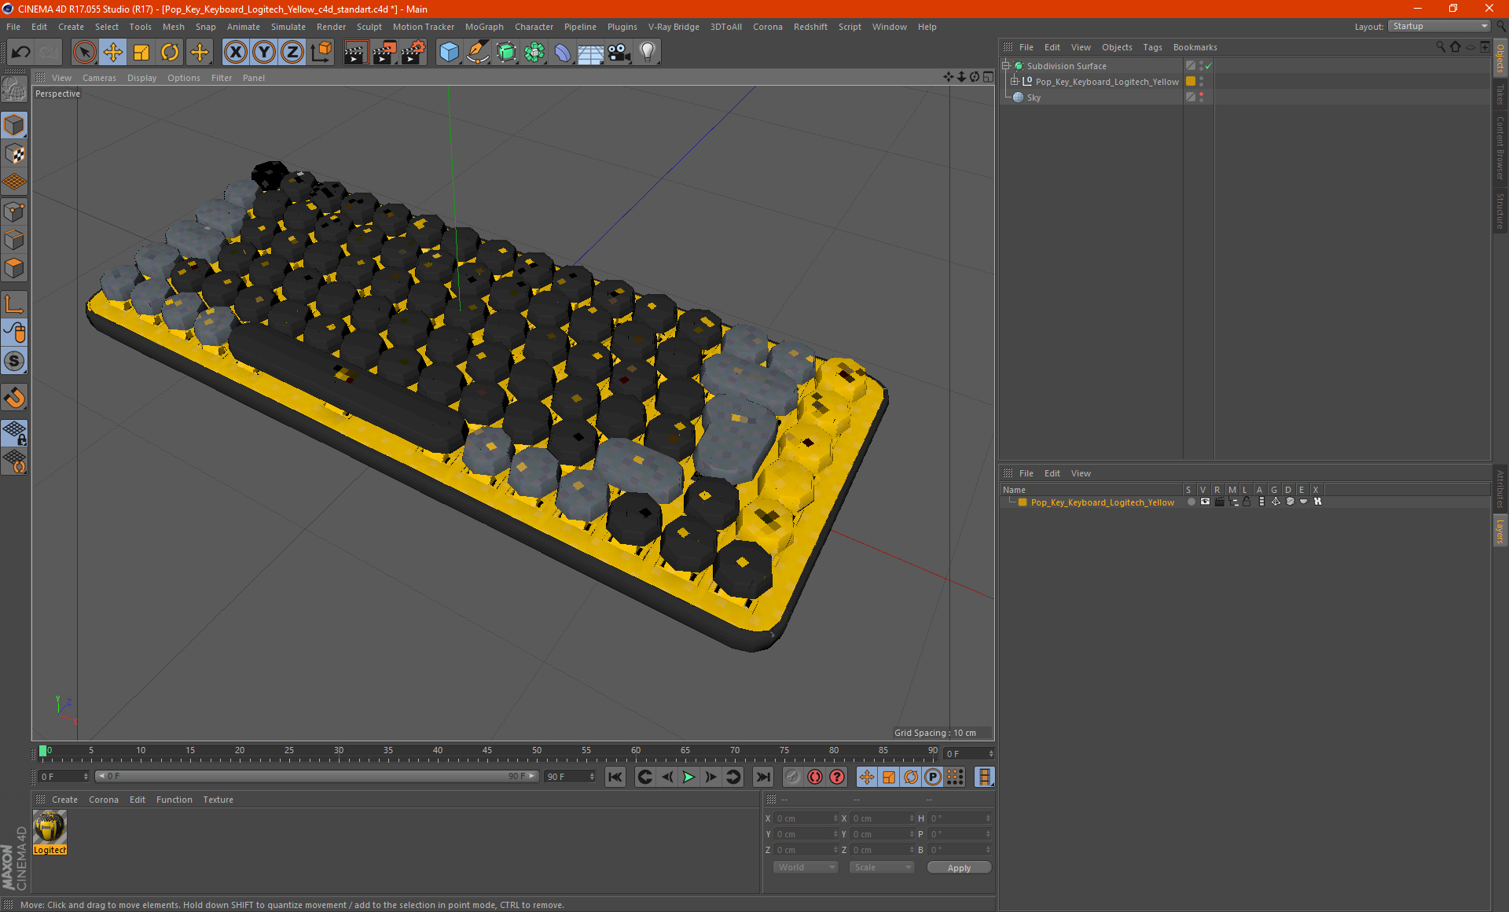
Task: Click the X position input field
Action: [805, 818]
